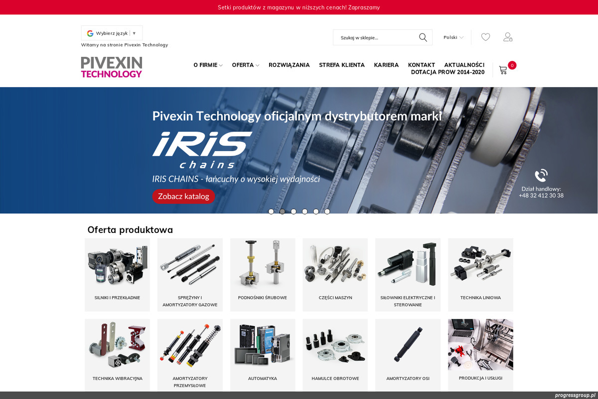Go to AKTUALNOŚCI
Screen dimensions: 598x399
[x=464, y=65]
